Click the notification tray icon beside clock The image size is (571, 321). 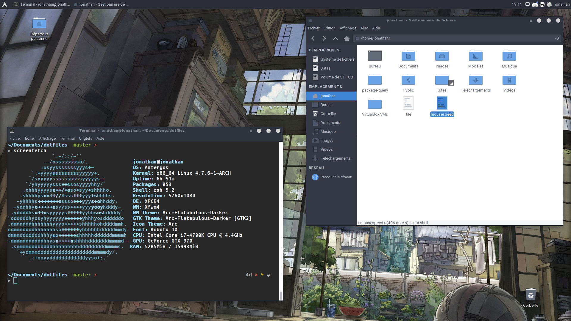(x=527, y=4)
